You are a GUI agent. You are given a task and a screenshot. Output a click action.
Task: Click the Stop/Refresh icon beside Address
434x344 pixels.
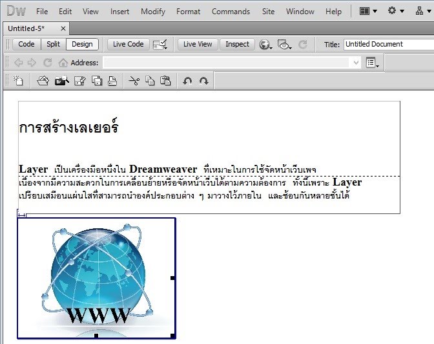click(47, 63)
